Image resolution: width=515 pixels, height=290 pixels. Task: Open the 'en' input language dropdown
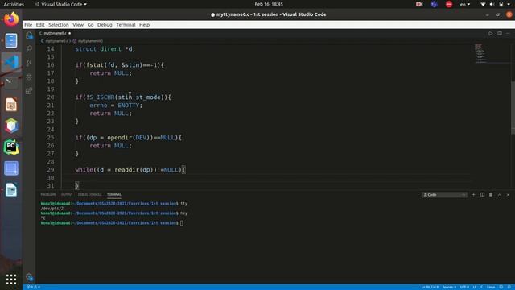click(465, 4)
